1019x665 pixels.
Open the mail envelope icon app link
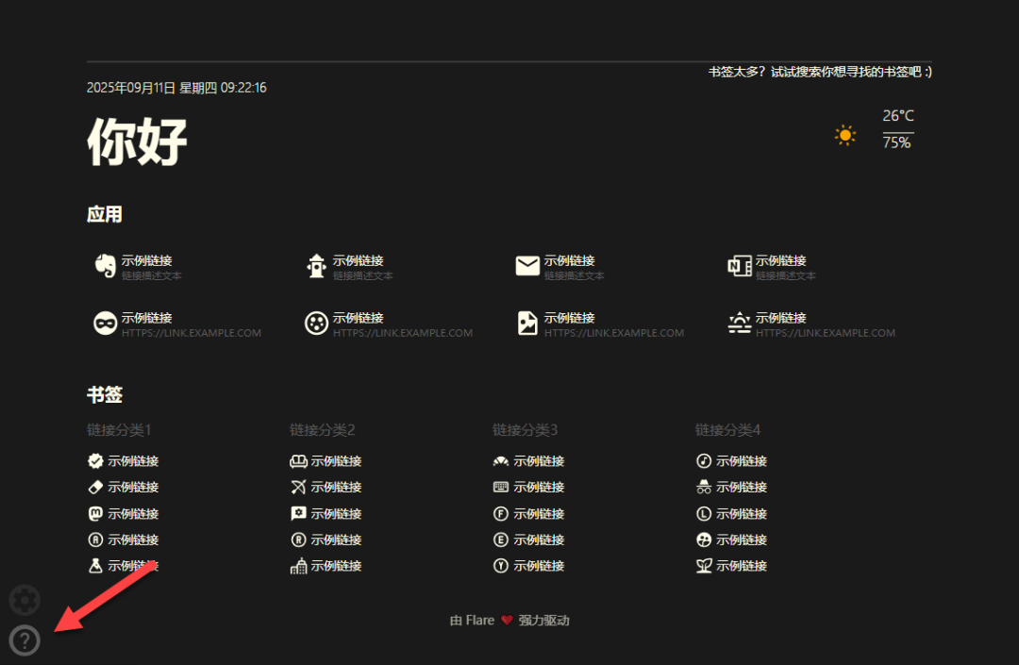click(x=560, y=267)
